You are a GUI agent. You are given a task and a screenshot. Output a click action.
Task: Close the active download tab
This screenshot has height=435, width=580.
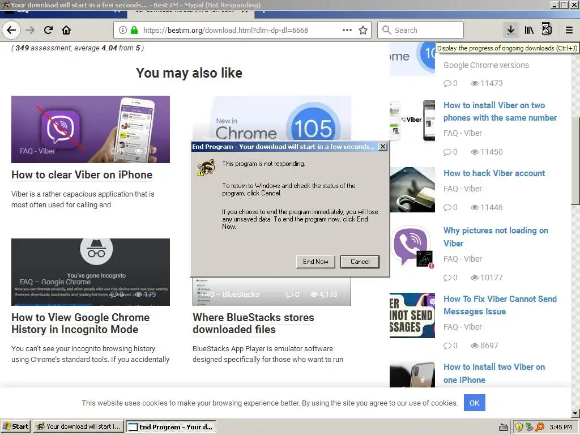(245, 10)
